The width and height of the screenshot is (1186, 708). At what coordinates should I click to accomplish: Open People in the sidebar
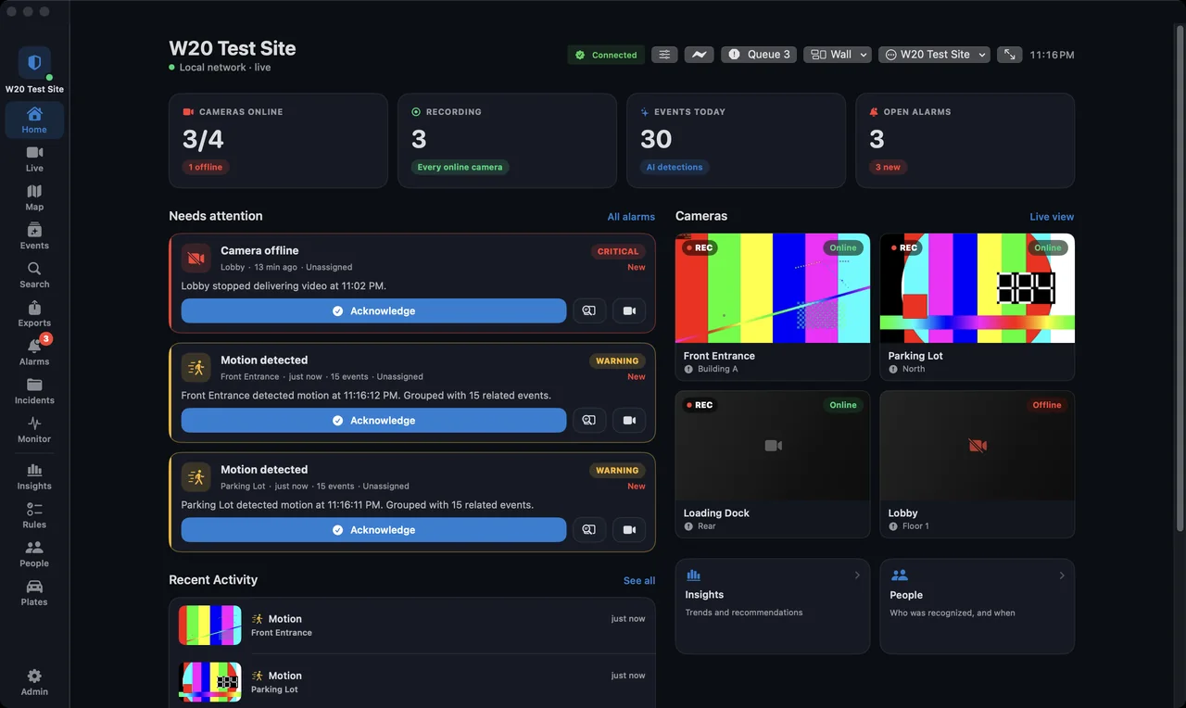click(x=34, y=554)
